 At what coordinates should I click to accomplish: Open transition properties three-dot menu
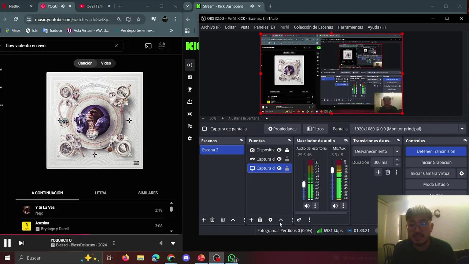(x=396, y=172)
